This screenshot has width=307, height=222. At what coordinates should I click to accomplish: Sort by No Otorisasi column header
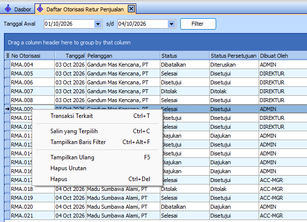[33, 56]
